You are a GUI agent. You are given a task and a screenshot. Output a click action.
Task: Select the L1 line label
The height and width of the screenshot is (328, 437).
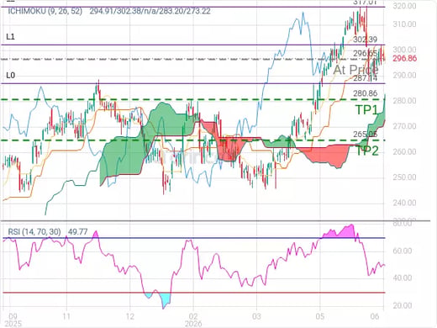(10, 37)
